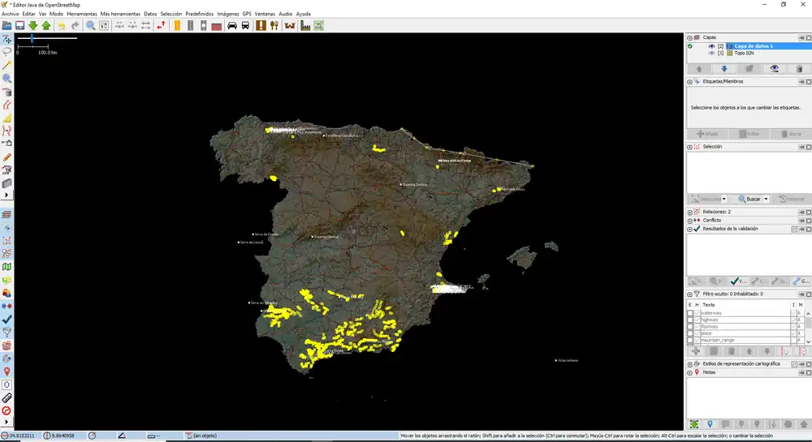The height and width of the screenshot is (442, 812).
Task: Select the Topo IGN layer entry
Action: click(x=743, y=53)
